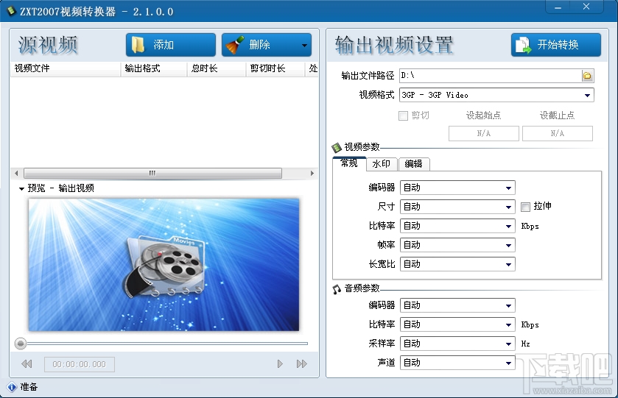This screenshot has width=618, height=398.
Task: Open the 声道 dropdown
Action: [457, 363]
